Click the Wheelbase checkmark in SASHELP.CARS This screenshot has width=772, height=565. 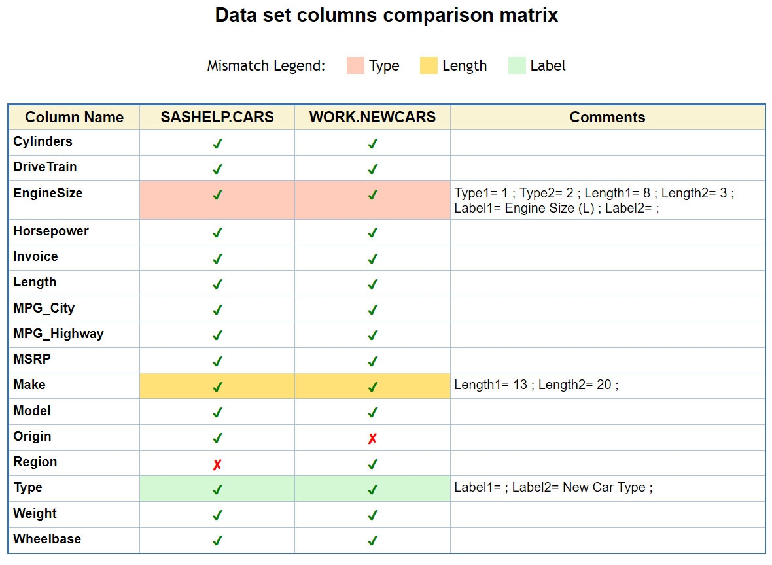[217, 540]
